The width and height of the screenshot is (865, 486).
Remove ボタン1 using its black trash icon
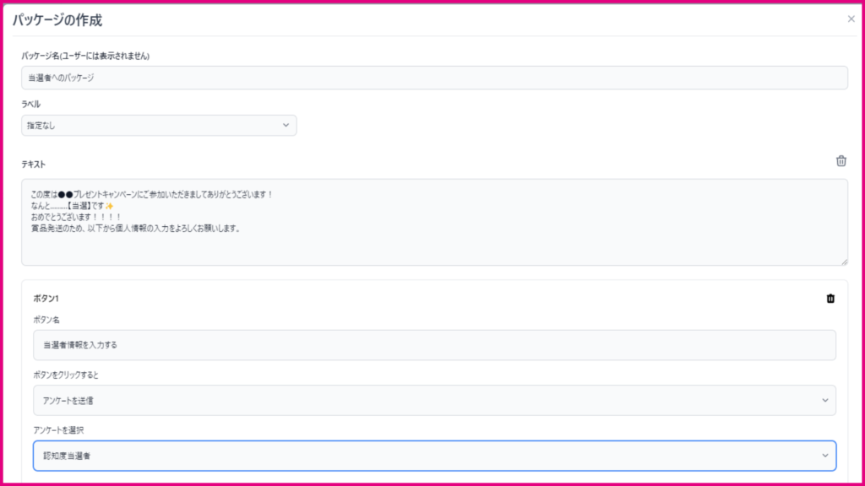click(x=830, y=299)
